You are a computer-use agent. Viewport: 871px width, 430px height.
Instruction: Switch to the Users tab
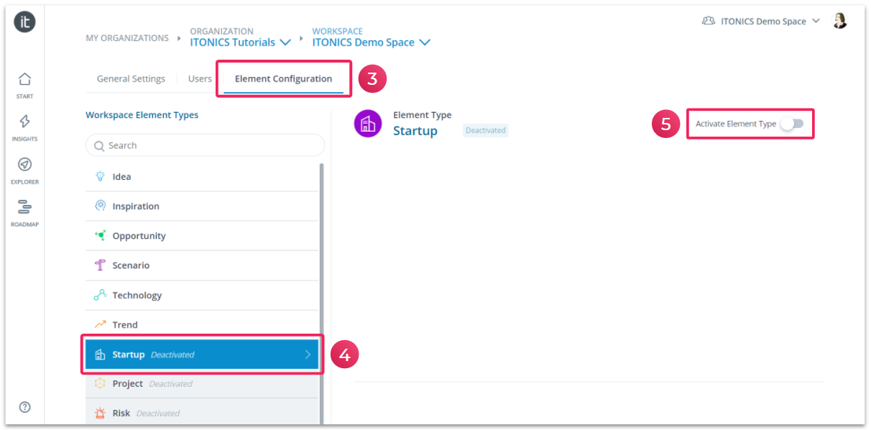[200, 79]
